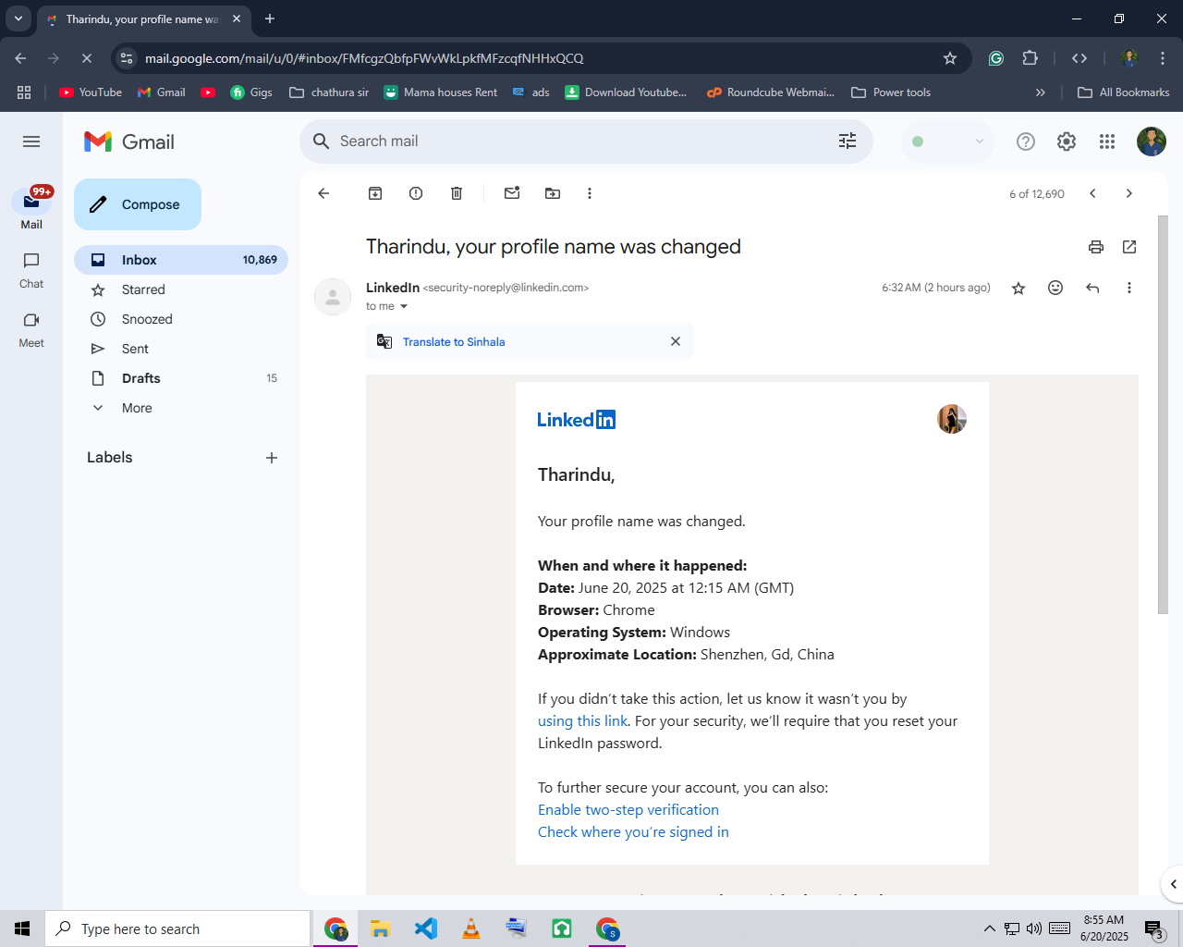Open Enable two-step verification link
1183x947 pixels.
628,810
